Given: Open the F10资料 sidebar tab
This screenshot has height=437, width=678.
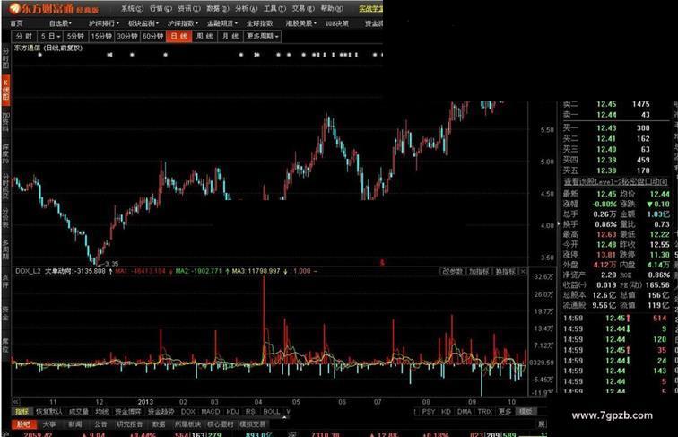Looking at the screenshot, I should tap(5, 122).
